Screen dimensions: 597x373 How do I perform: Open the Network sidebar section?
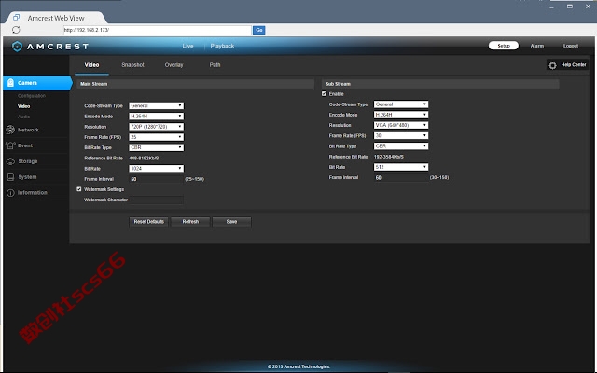coord(28,130)
